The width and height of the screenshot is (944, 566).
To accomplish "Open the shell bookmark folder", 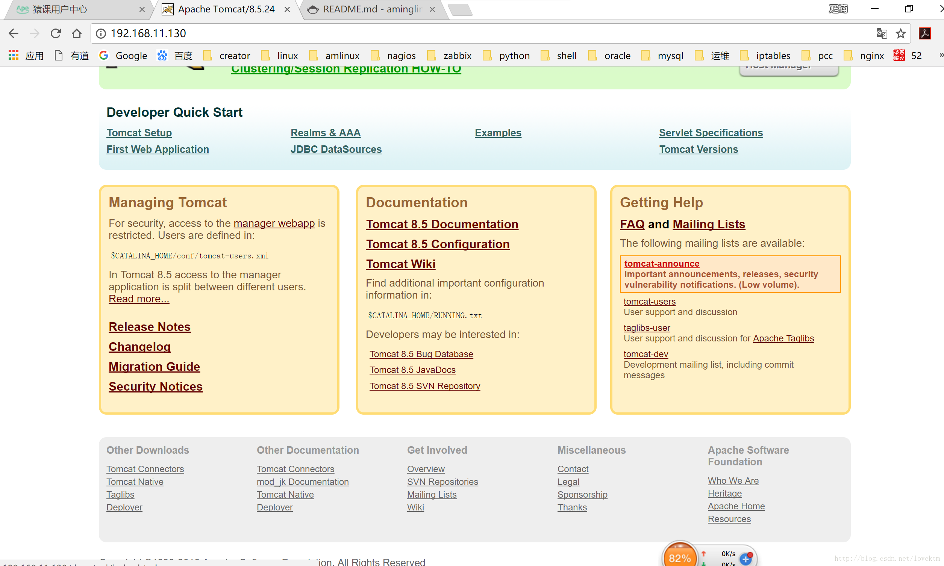I will (x=558, y=56).
